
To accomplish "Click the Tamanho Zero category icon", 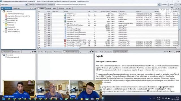I will click(x=6, y=29).
